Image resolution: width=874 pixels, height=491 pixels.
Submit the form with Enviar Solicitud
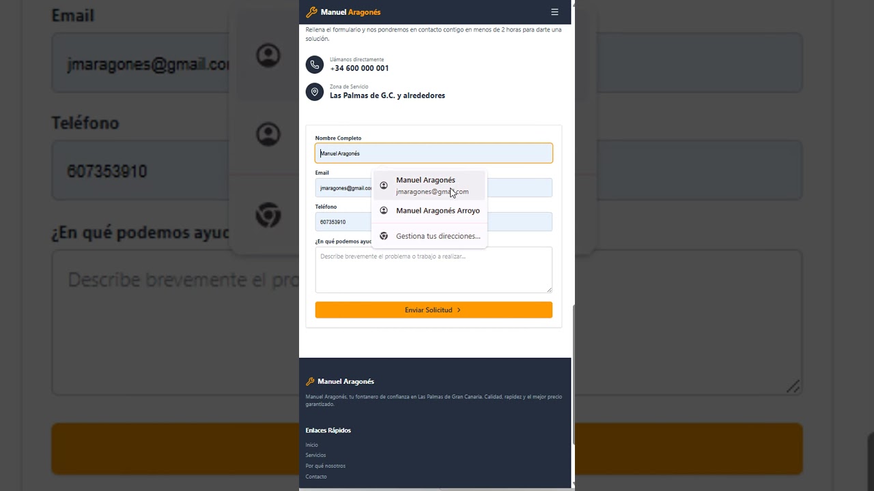pos(434,310)
